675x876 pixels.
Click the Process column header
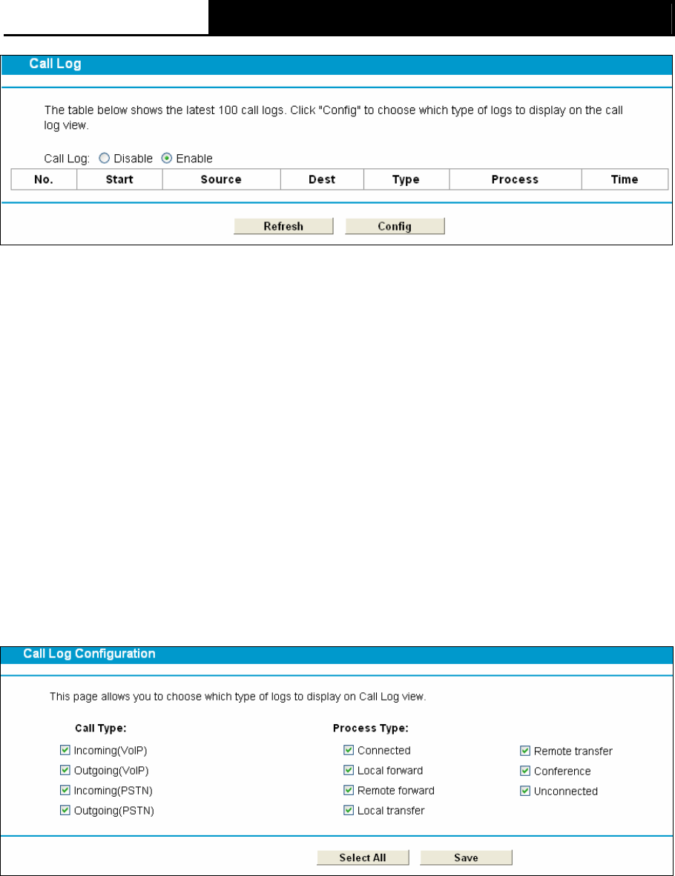(515, 179)
